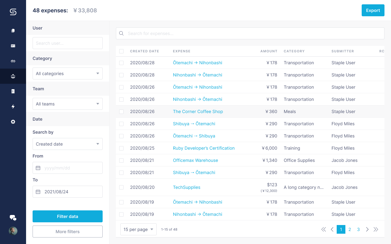Go to results page 2
The width and height of the screenshot is (391, 244).
(349, 229)
